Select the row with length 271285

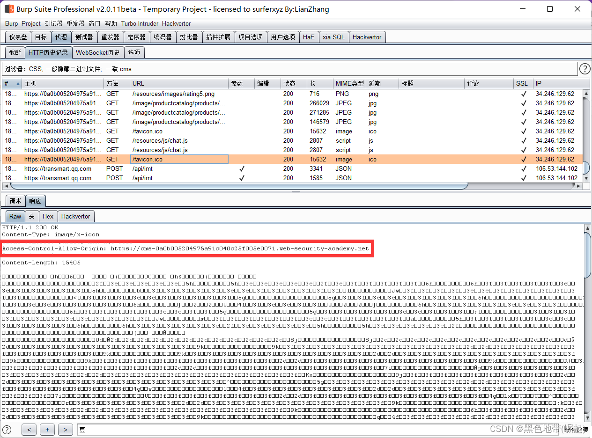coord(293,112)
